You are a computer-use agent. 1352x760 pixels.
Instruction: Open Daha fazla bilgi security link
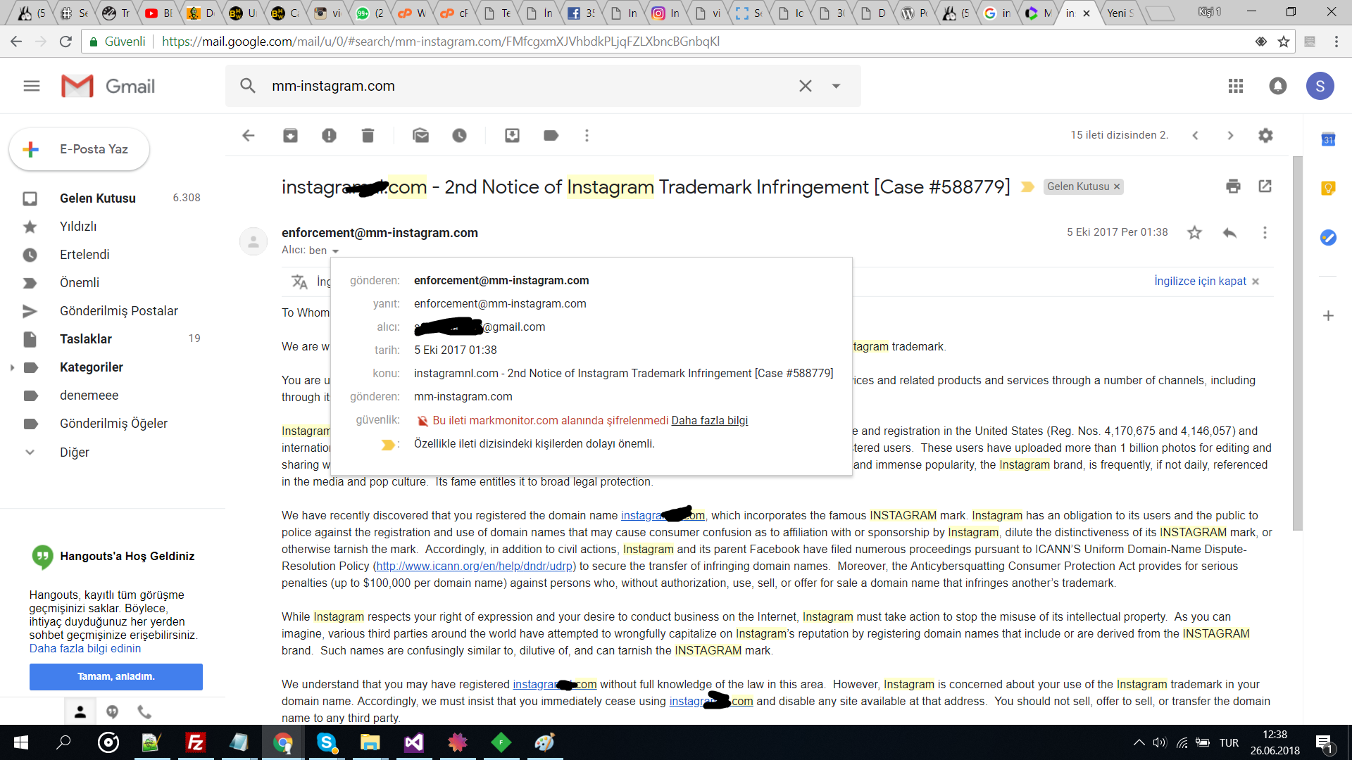710,421
